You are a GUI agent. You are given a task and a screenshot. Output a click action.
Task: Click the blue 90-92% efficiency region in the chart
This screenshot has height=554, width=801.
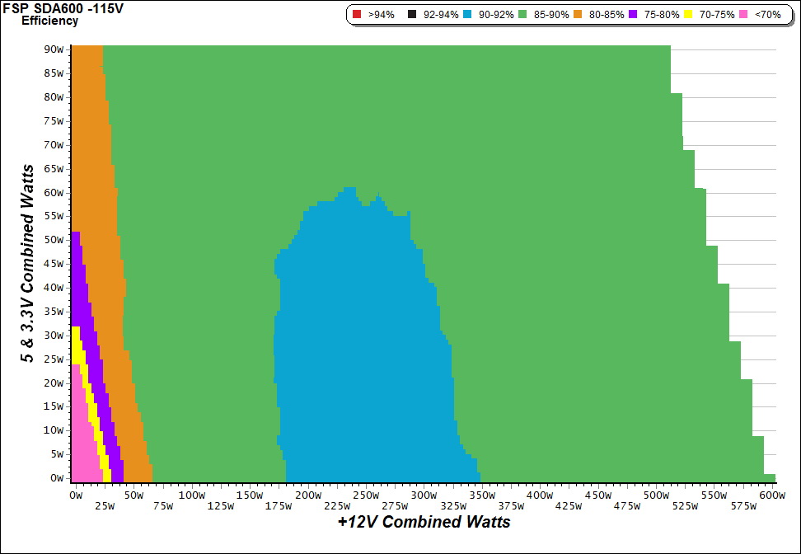363,346
